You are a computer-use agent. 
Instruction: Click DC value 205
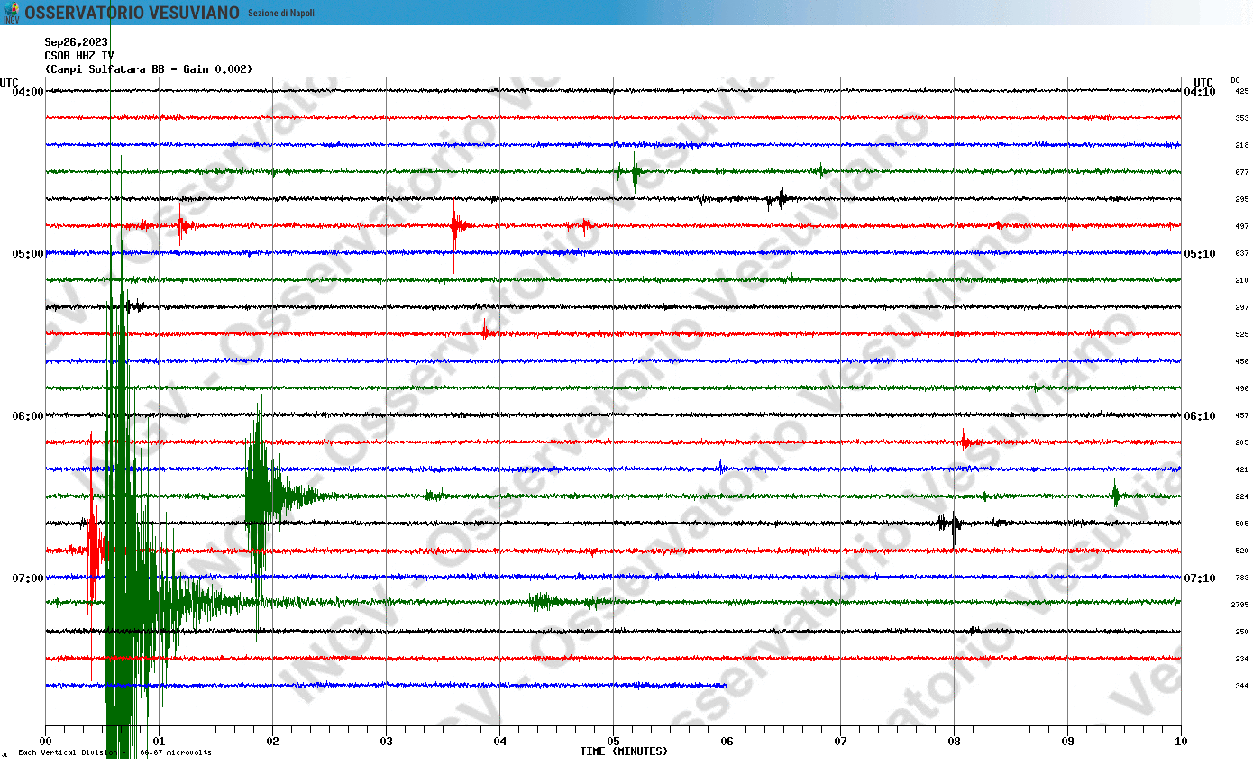coord(1242,443)
